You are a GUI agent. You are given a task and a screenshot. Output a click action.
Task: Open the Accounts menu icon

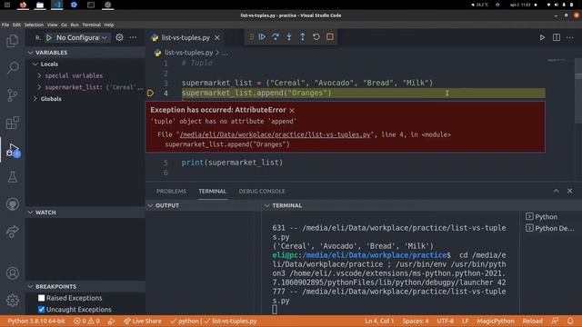pyautogui.click(x=12, y=273)
